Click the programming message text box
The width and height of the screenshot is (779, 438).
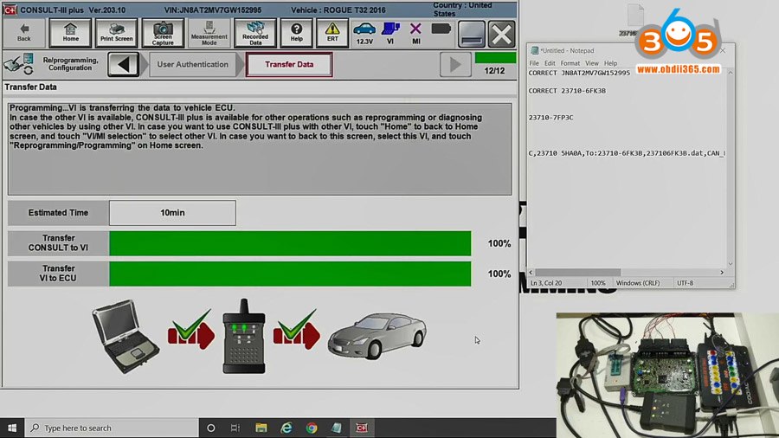tap(260, 149)
